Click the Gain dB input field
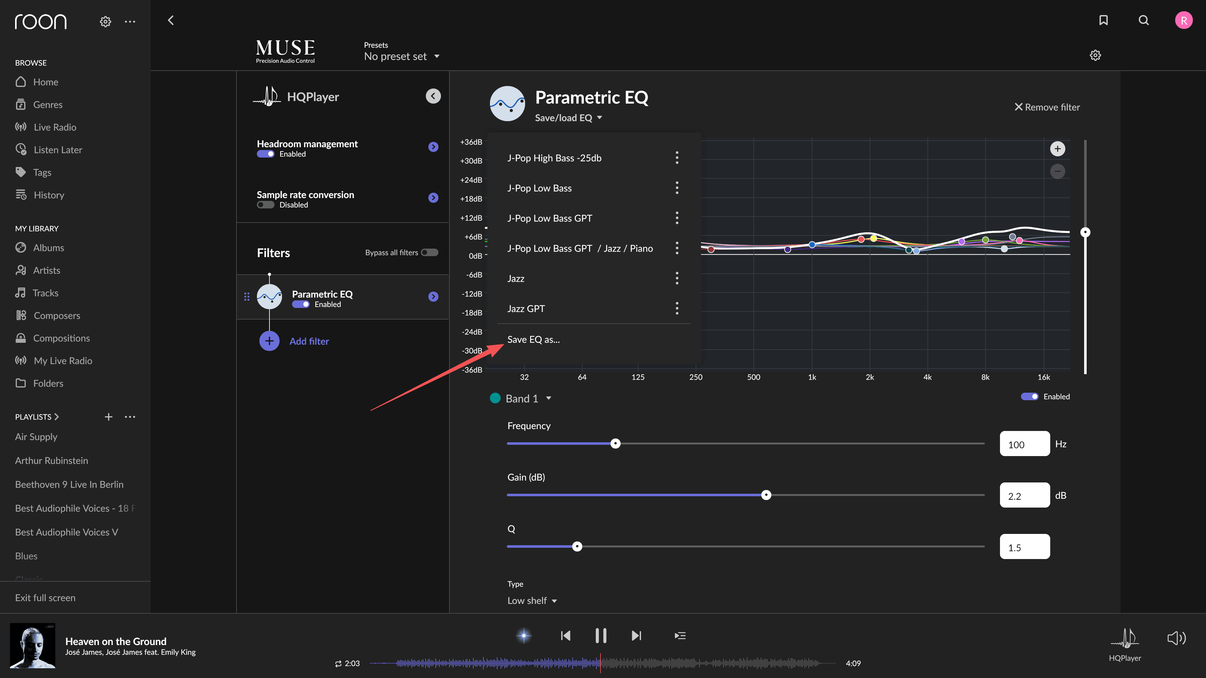 point(1025,495)
